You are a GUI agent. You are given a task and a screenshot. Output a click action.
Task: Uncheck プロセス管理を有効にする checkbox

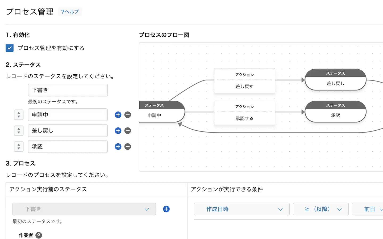click(10, 48)
